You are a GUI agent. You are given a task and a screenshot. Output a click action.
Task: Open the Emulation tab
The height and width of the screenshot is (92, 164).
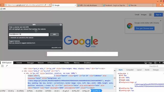(x=87, y=63)
